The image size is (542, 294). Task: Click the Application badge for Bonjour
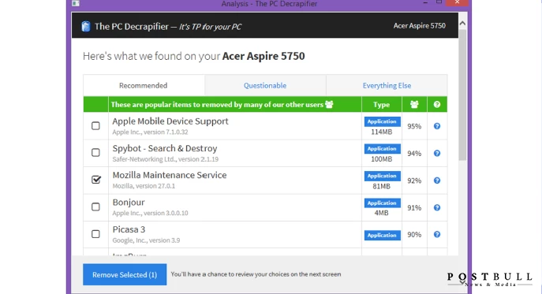click(382, 203)
